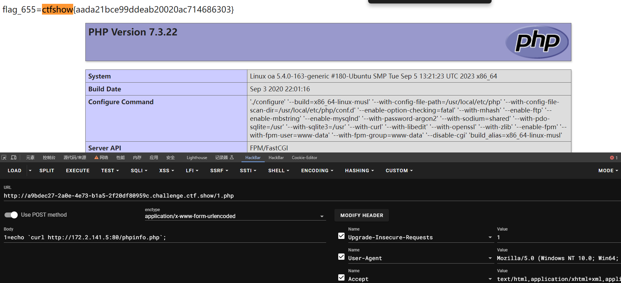Toggle device toolbar icon in DevTools
This screenshot has height=283, width=621.
tap(14, 157)
